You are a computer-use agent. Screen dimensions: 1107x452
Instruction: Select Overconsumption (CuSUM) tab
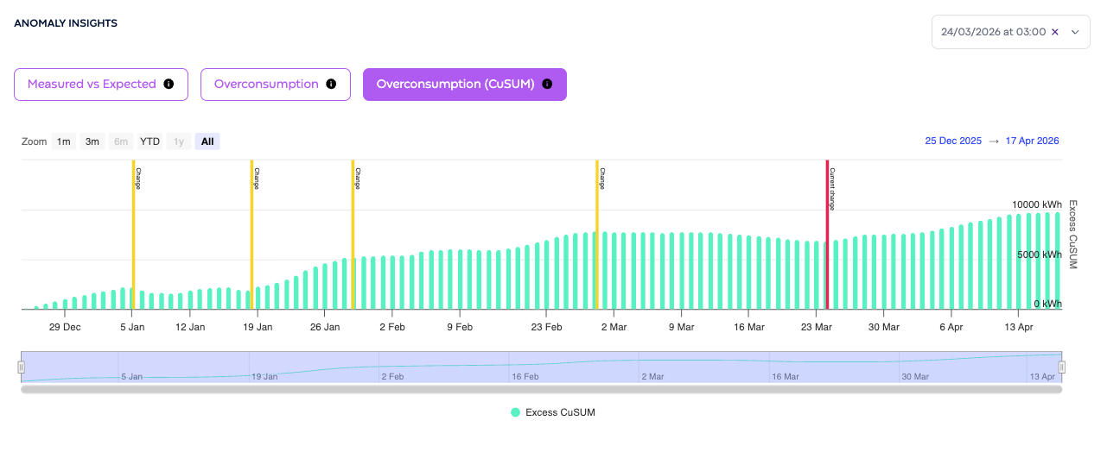click(x=465, y=85)
